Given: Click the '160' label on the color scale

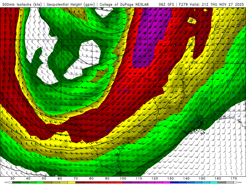Looking at the screenshot, I should [218, 178].
